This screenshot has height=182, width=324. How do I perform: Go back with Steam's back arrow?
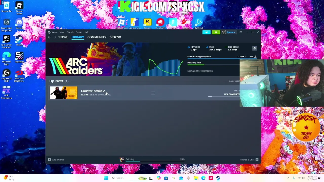[x=49, y=37]
